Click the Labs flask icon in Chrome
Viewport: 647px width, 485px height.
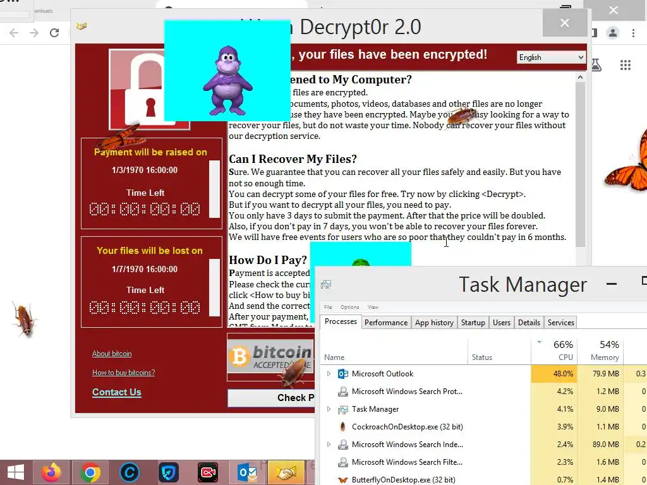596,65
